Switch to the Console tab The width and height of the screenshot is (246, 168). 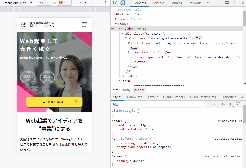click(158, 3)
